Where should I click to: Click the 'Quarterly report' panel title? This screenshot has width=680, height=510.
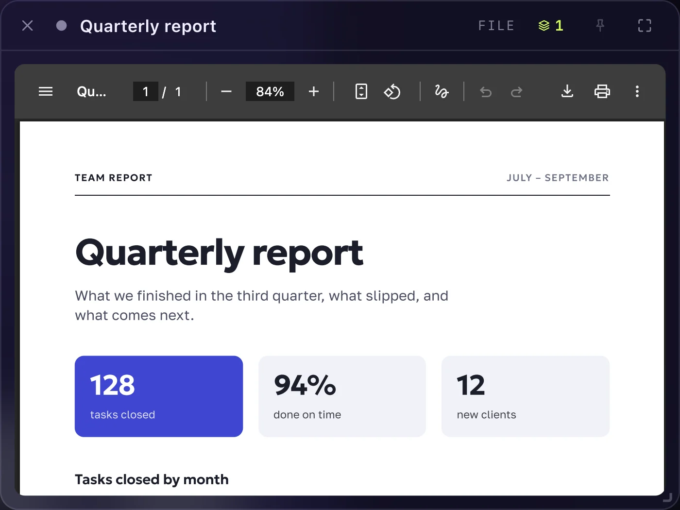click(x=148, y=26)
